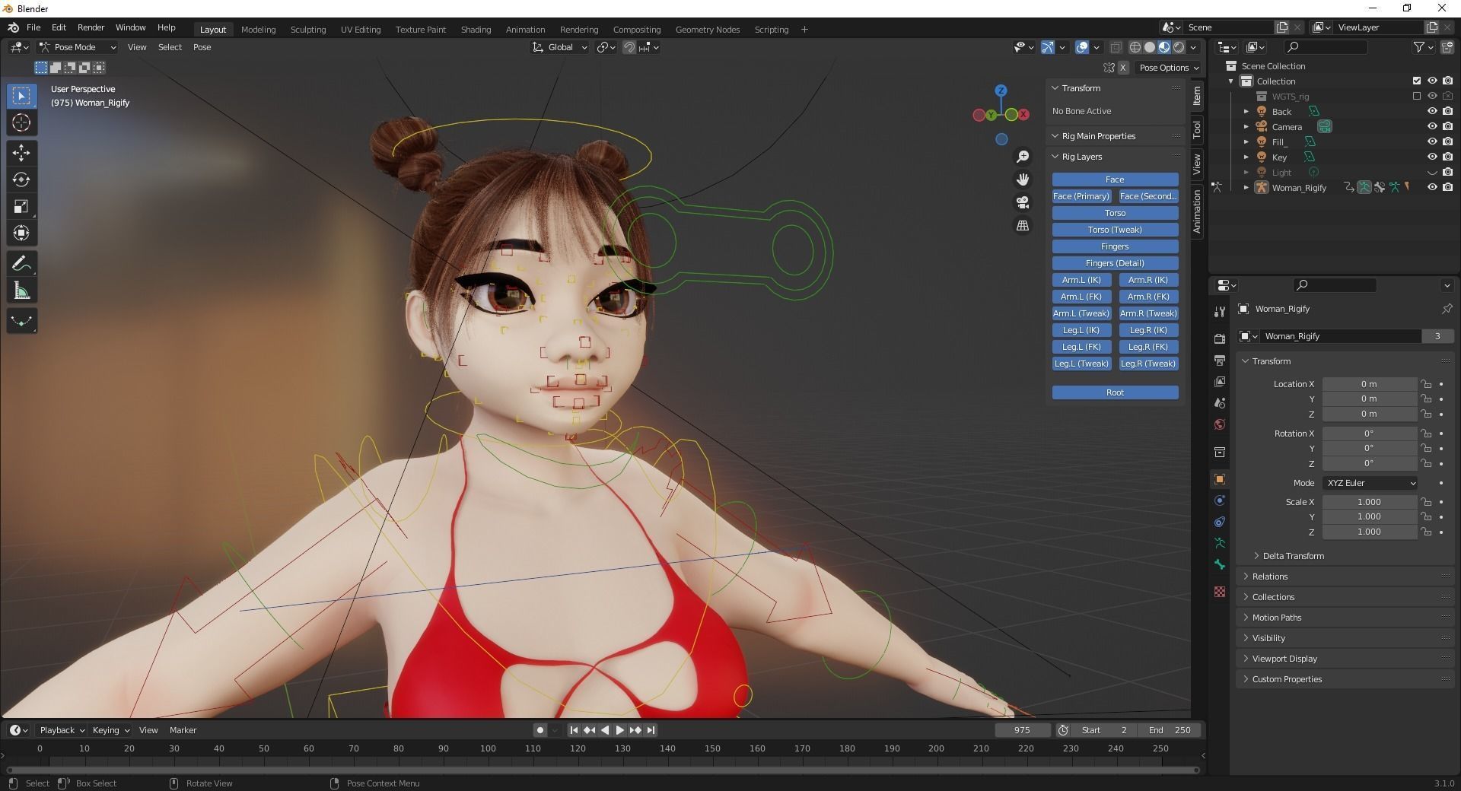
Task: Open the Render menu
Action: 91,27
